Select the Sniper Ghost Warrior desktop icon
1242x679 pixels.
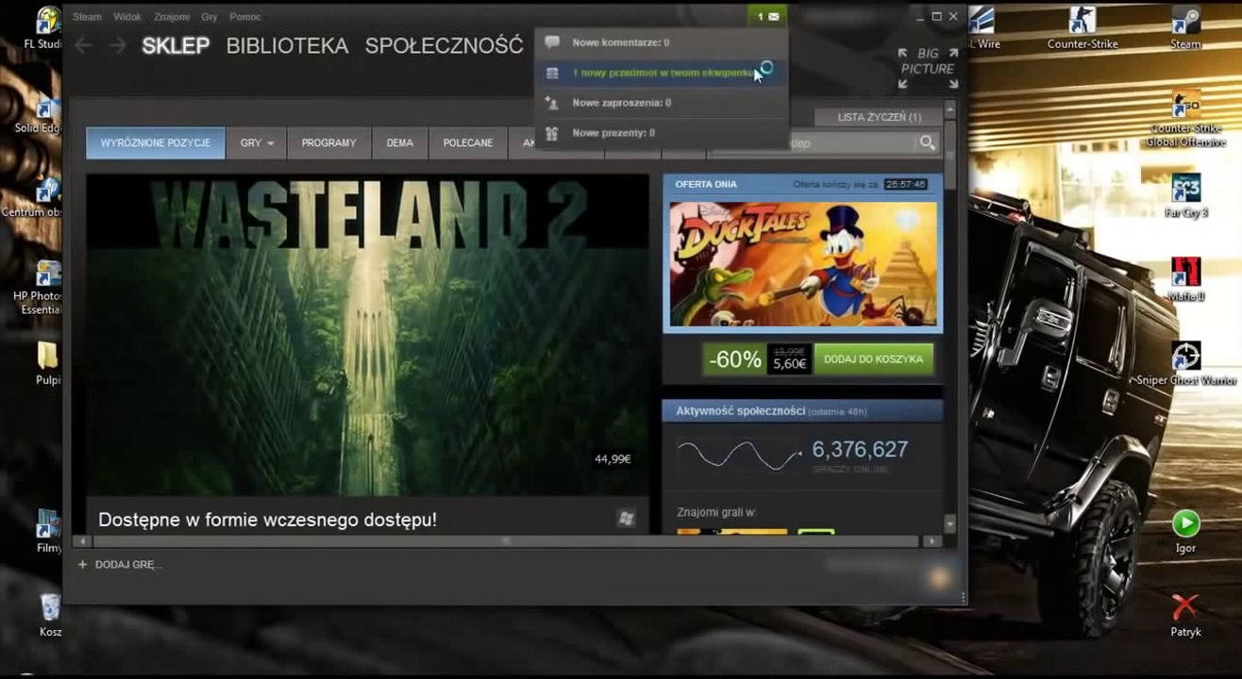(x=1186, y=364)
